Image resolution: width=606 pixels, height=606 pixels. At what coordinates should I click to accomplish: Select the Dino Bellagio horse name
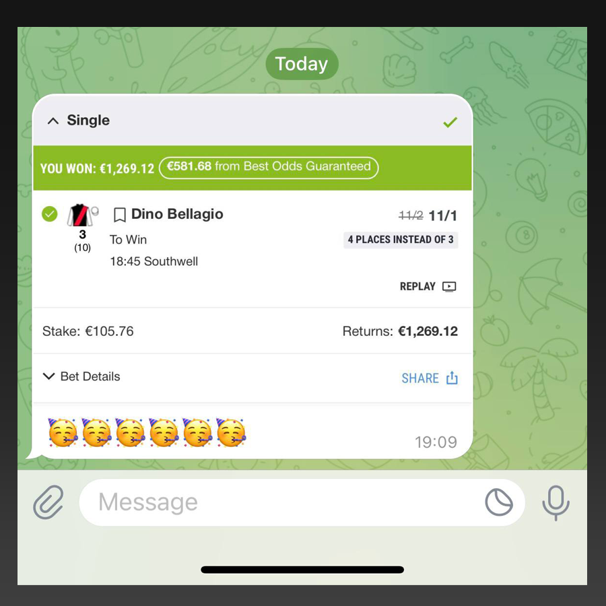tap(177, 213)
